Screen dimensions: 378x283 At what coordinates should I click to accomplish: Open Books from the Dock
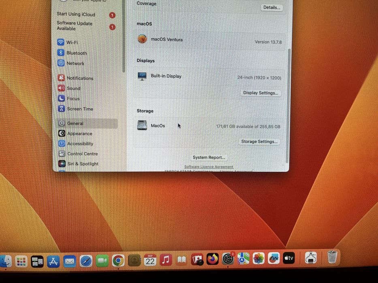[182, 260]
